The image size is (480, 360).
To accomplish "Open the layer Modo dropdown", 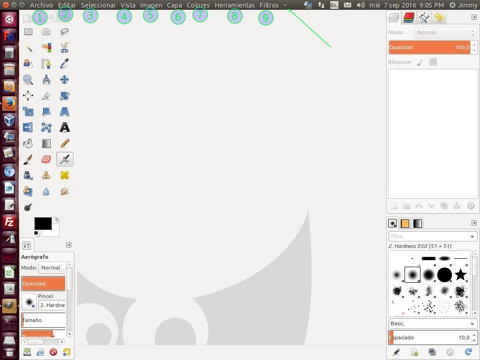I will point(444,32).
